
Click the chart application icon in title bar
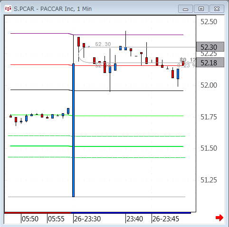(x=8, y=9)
